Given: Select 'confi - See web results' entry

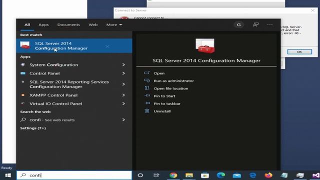Looking at the screenshot, I should point(52,120).
